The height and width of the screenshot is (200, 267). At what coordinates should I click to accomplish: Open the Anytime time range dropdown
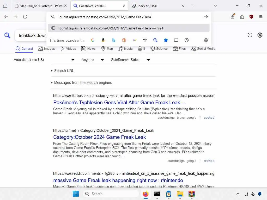[93, 60]
